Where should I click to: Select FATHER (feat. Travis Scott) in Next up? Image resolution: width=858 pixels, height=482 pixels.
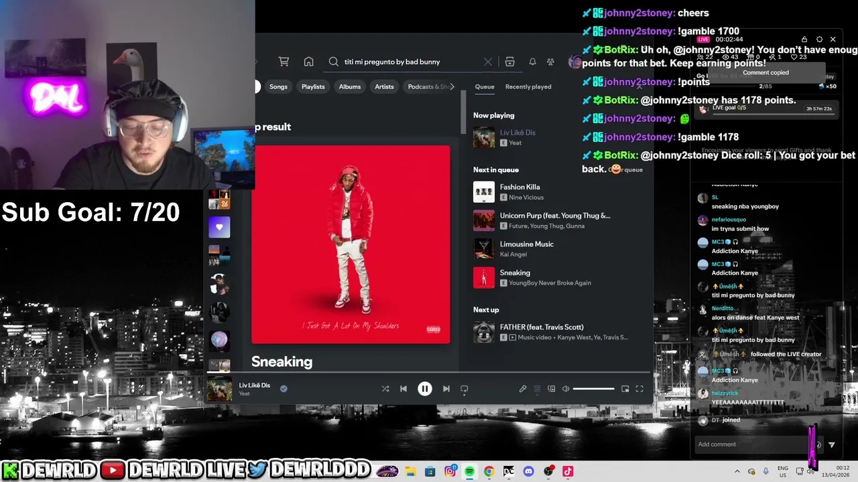point(542,327)
